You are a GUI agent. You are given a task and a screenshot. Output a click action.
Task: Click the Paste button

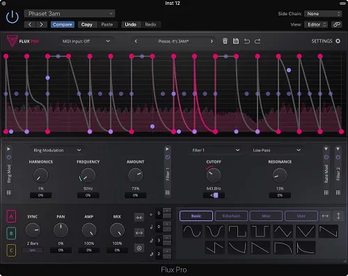pos(107,24)
